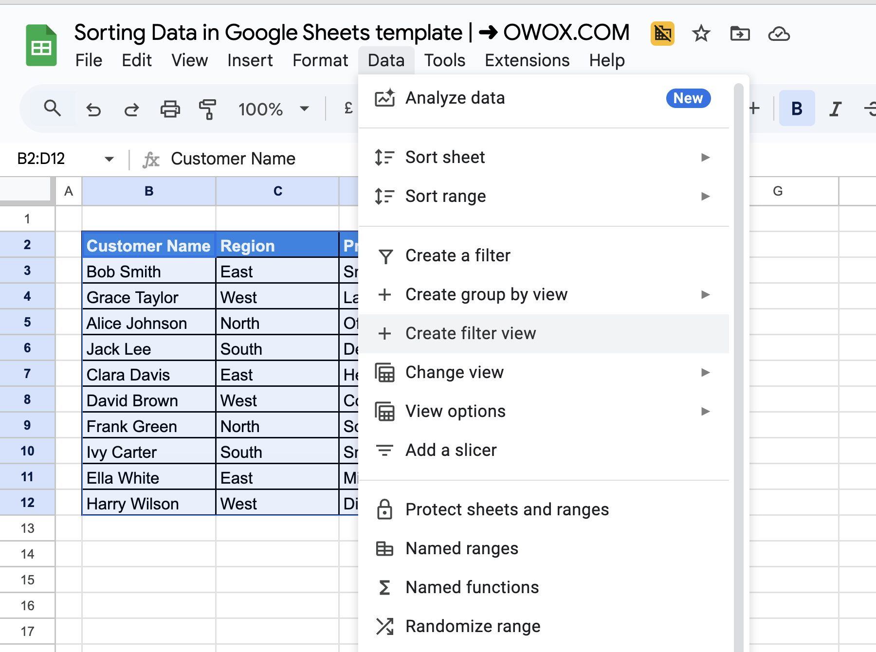The height and width of the screenshot is (652, 876).
Task: Open the Tools menu
Action: click(444, 60)
